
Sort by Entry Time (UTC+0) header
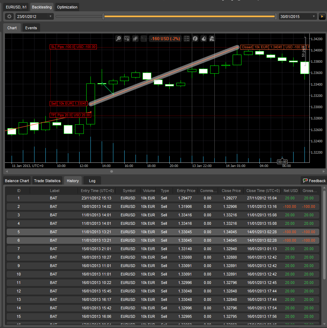point(97,191)
